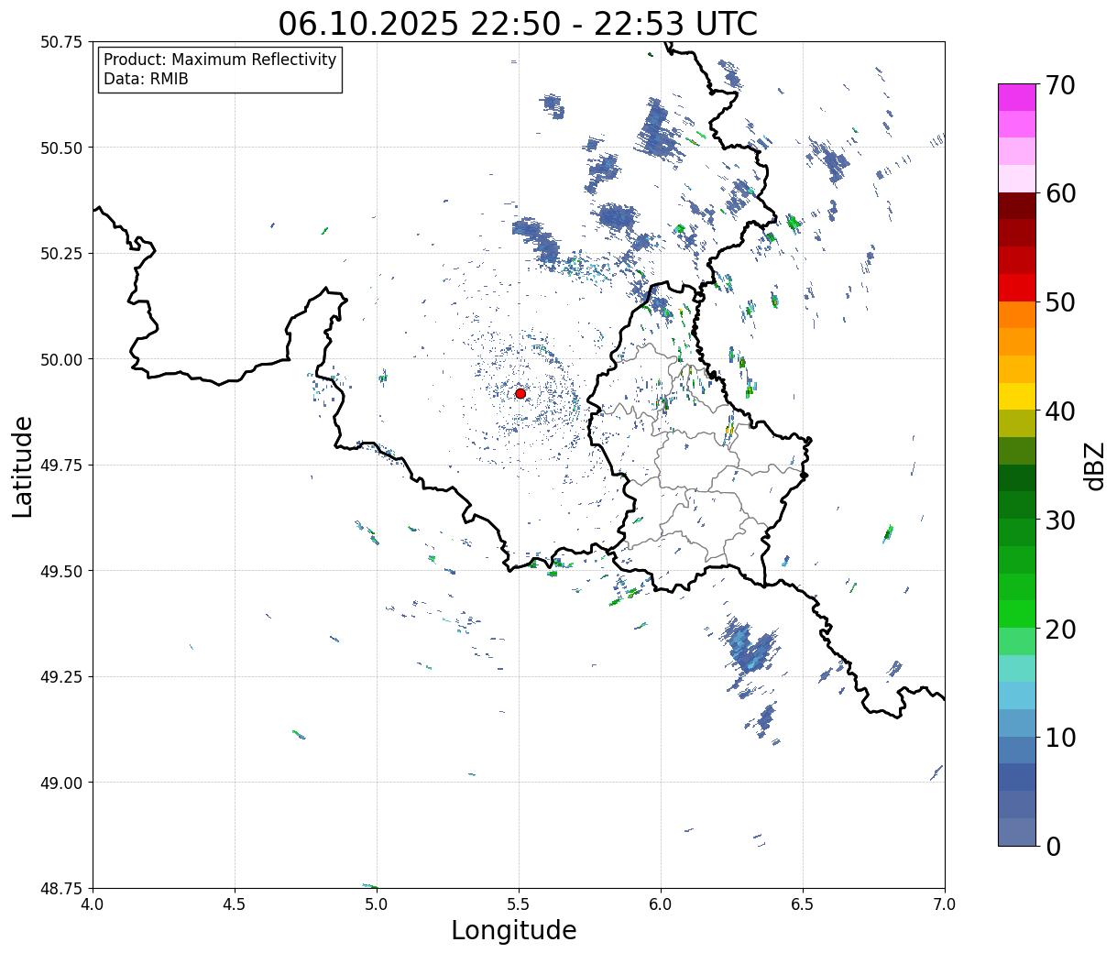Select the grey-blue swatch at bottom of colorbar

coord(1017,832)
